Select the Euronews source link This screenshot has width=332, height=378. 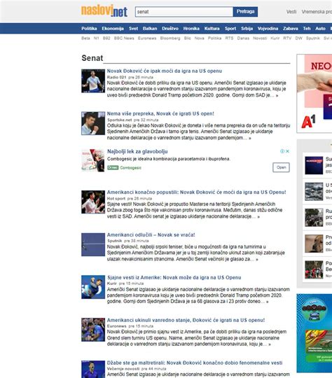pyautogui.click(x=147, y=38)
